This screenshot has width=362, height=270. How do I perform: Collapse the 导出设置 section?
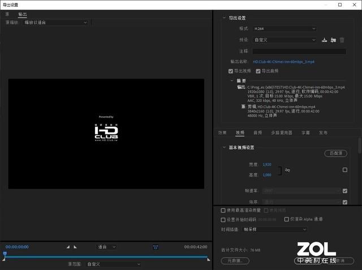pos(224,18)
